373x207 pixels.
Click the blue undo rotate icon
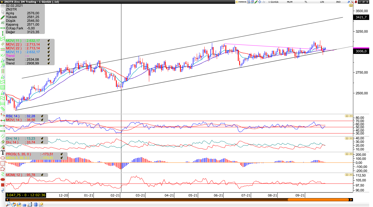click(3, 190)
